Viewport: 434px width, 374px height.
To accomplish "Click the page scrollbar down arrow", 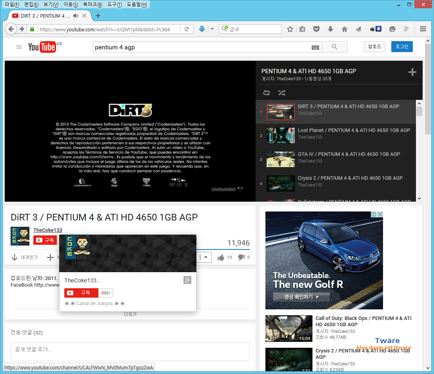I will (x=428, y=368).
